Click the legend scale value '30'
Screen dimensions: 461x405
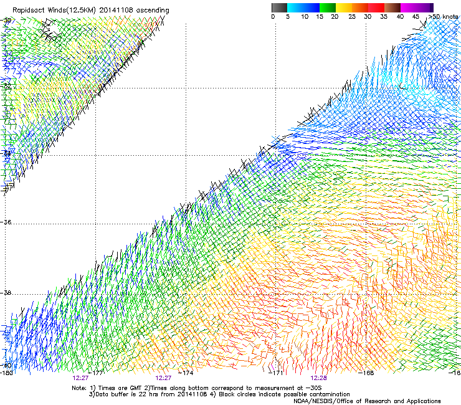pos(368,17)
